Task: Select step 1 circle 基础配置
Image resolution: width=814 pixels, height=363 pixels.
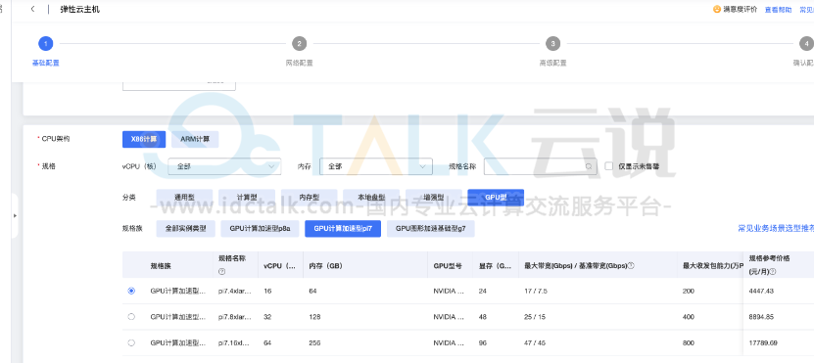Action: coord(46,44)
